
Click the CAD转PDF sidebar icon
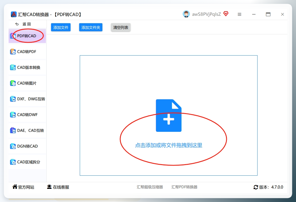[13, 52]
